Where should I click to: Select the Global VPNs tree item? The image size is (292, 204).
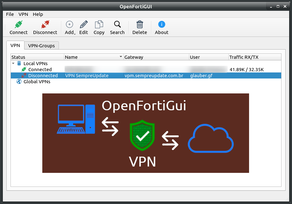pyautogui.click(x=37, y=82)
